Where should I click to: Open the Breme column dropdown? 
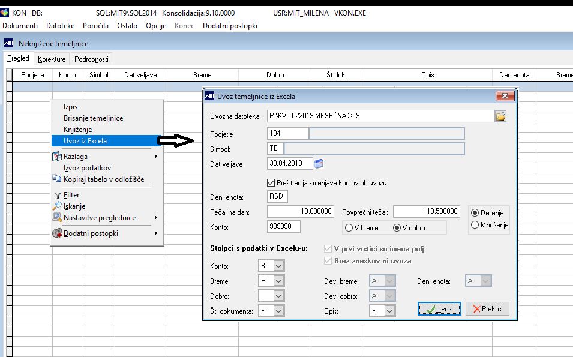click(278, 281)
